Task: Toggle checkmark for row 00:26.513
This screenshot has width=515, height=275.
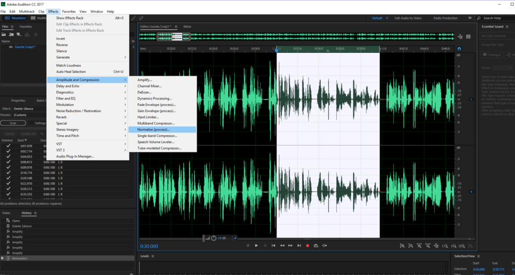Action: pyautogui.click(x=8, y=189)
